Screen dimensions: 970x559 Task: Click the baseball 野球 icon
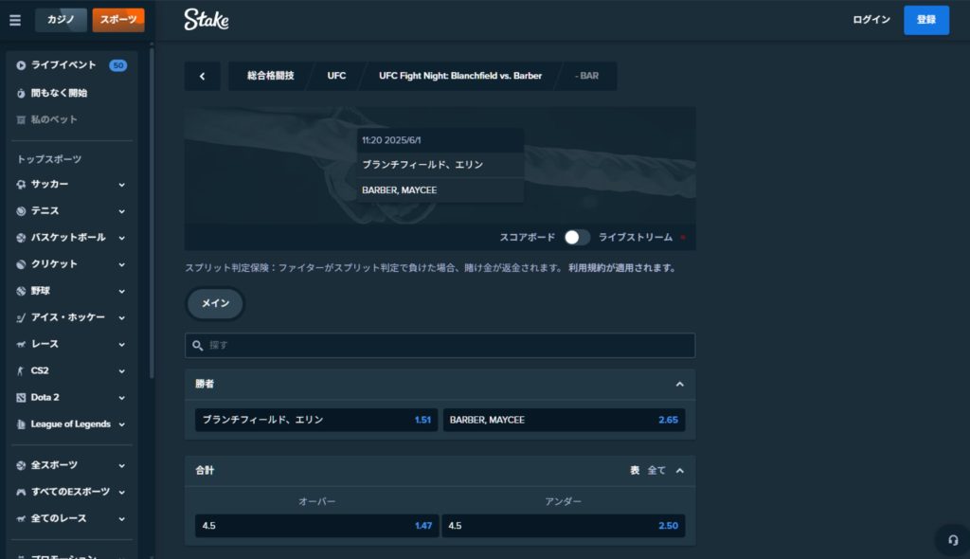(21, 291)
